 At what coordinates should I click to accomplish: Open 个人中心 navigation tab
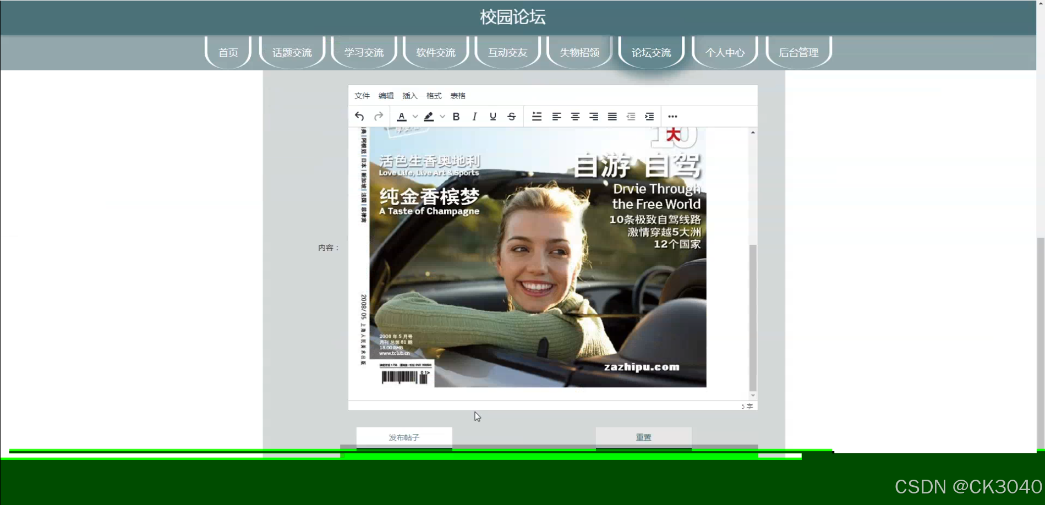click(x=725, y=52)
